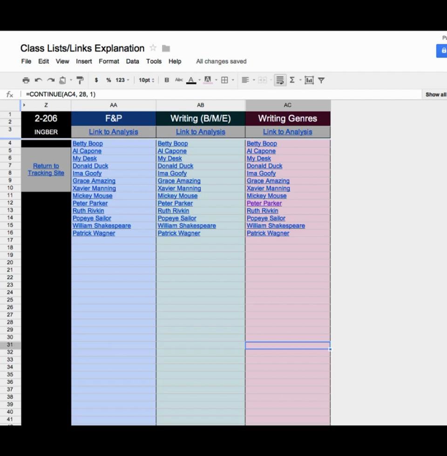Format as percent
Screen dimensions: 447x456
point(108,80)
